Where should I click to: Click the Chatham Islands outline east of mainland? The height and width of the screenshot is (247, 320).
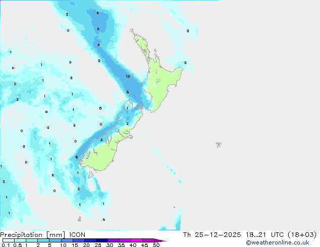[x=219, y=145]
